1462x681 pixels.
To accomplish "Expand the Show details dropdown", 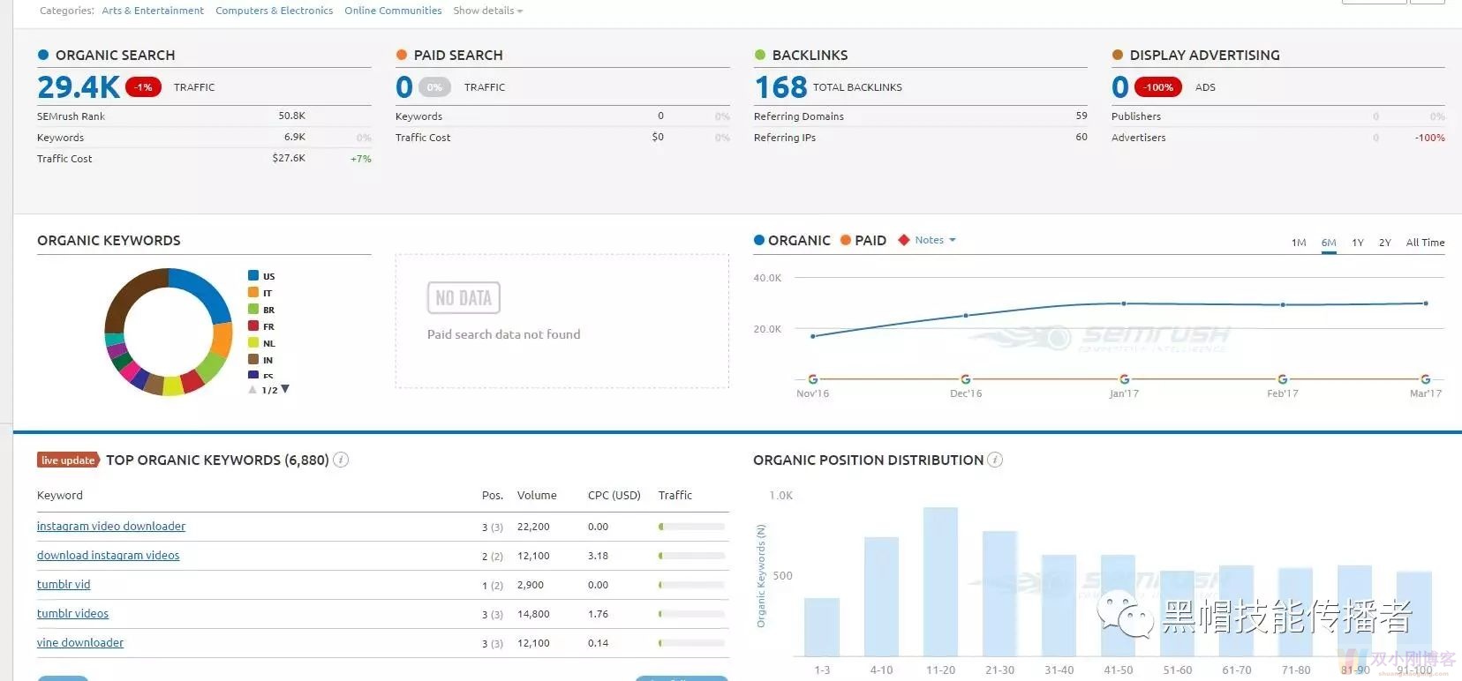I will click(487, 11).
